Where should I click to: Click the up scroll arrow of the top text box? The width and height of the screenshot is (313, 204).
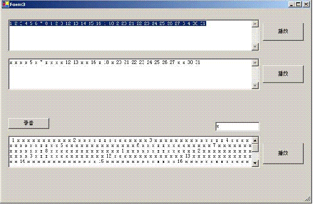255,24
